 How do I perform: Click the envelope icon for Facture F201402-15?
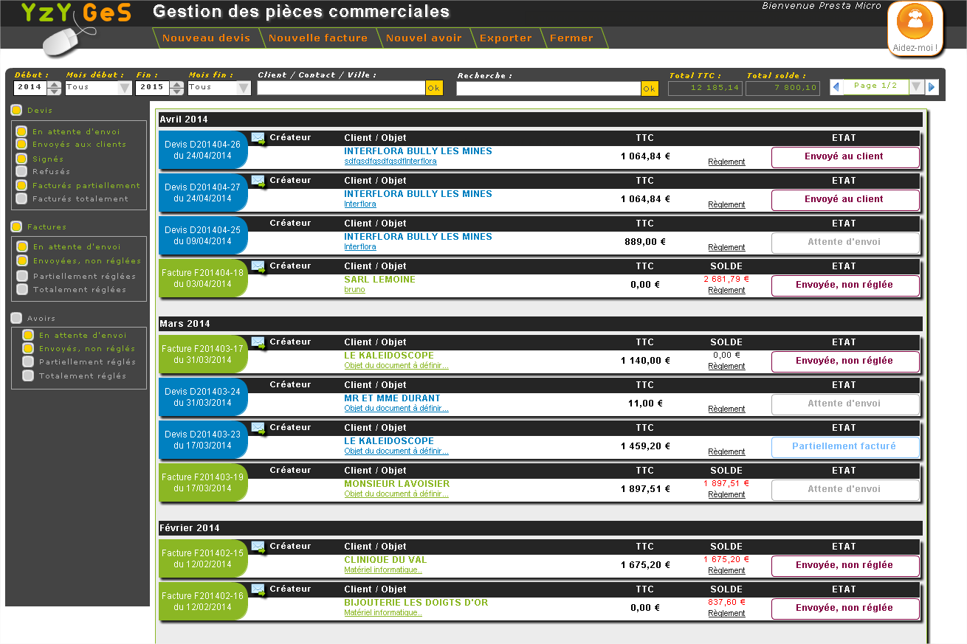(x=258, y=547)
